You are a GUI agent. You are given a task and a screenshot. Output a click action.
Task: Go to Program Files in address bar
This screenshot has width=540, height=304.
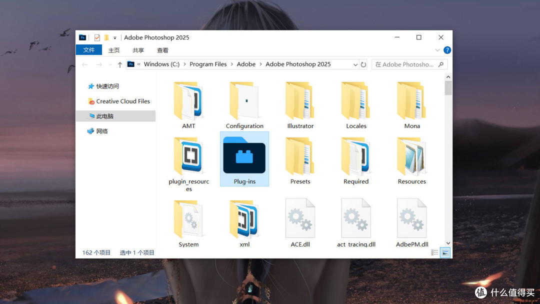(208, 64)
